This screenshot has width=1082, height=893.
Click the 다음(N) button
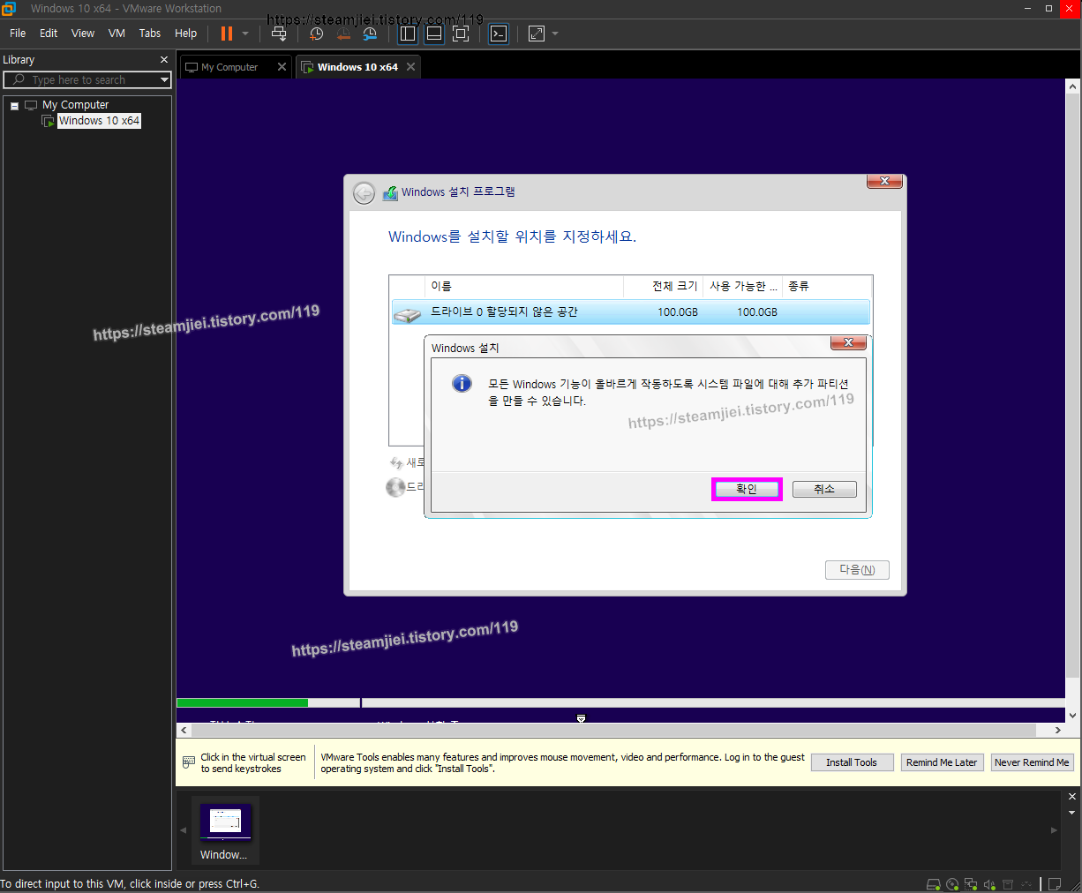pos(857,570)
